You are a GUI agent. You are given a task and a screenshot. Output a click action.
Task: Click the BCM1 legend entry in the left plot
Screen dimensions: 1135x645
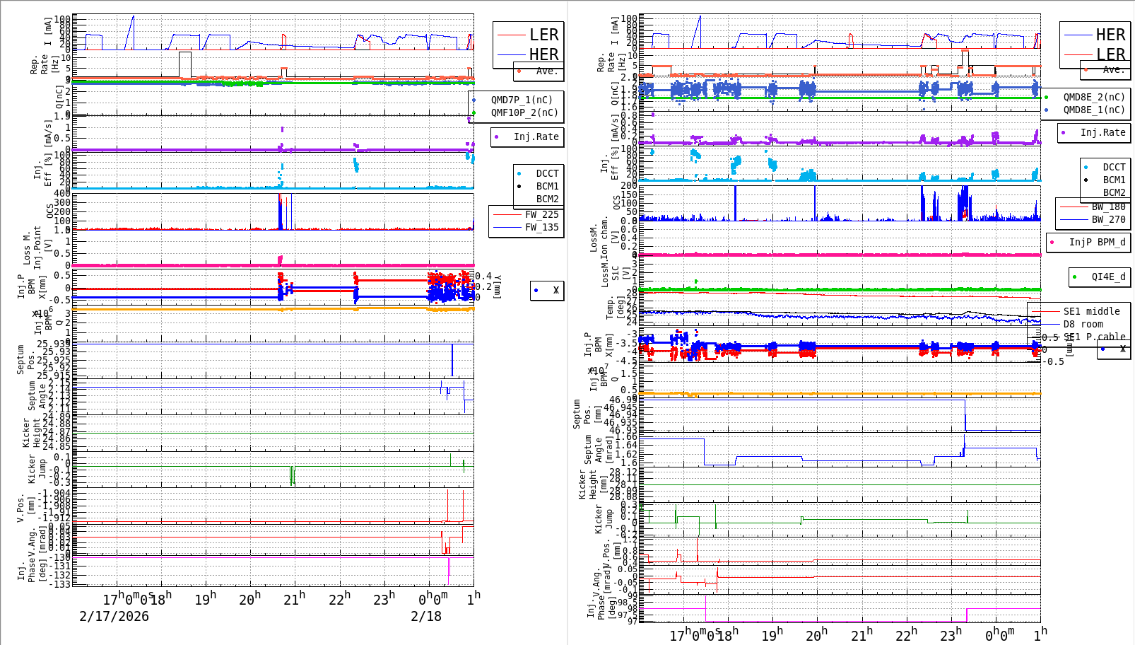547,186
